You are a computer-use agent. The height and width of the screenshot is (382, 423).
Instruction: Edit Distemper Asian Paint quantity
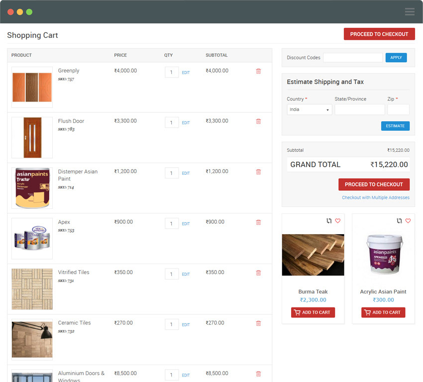[x=186, y=173]
